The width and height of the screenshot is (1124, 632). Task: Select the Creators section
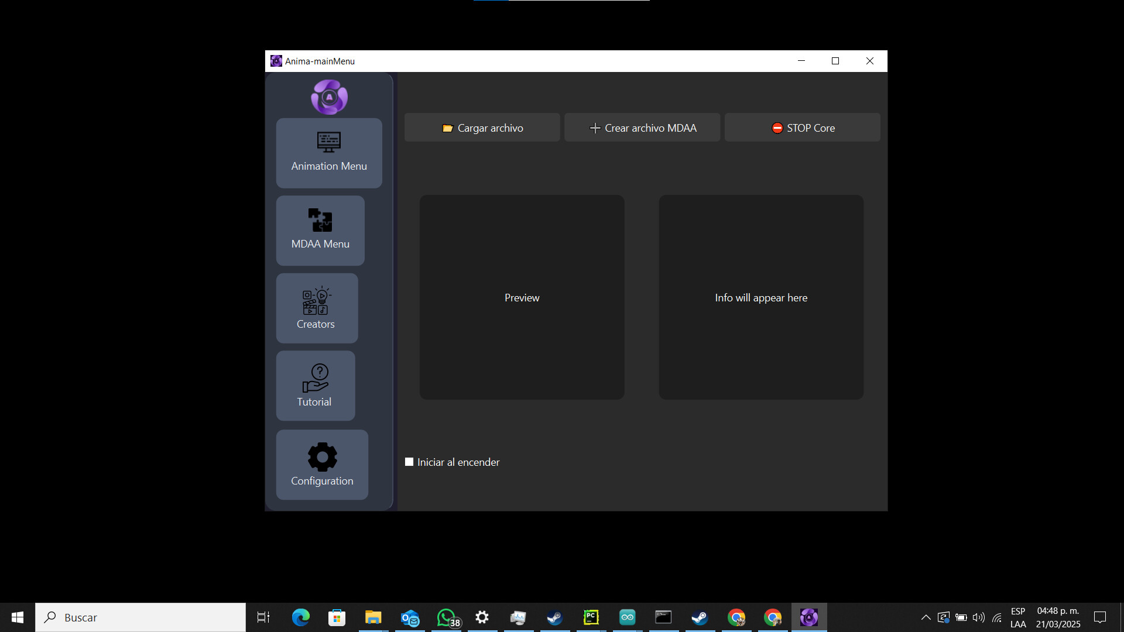coord(316,308)
